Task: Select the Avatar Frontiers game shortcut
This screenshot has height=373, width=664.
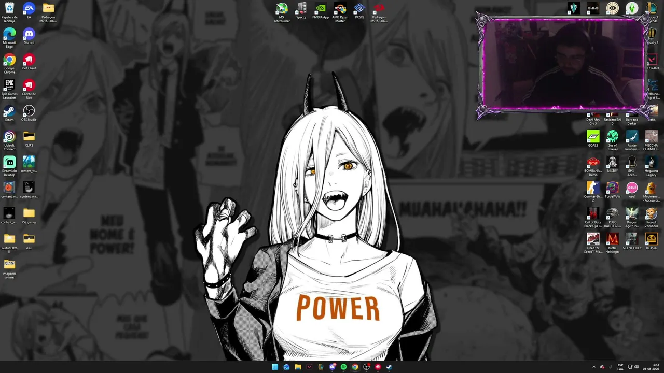Action: click(632, 141)
